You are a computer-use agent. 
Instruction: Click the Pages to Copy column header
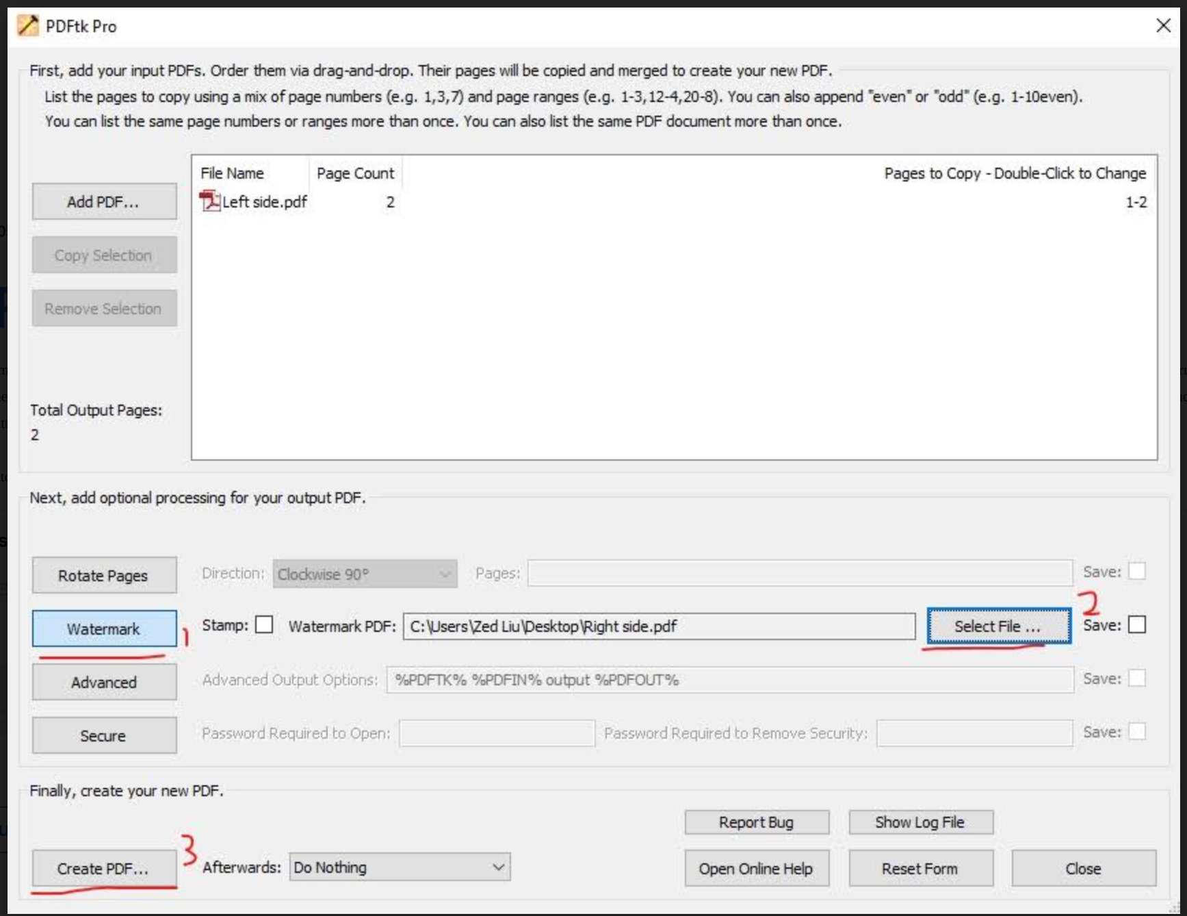point(1015,173)
